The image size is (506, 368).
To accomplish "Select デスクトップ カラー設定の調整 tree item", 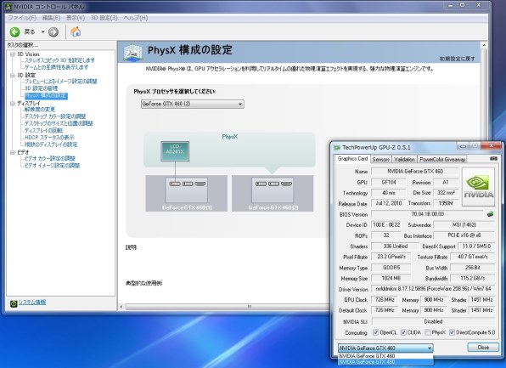I will (55, 116).
